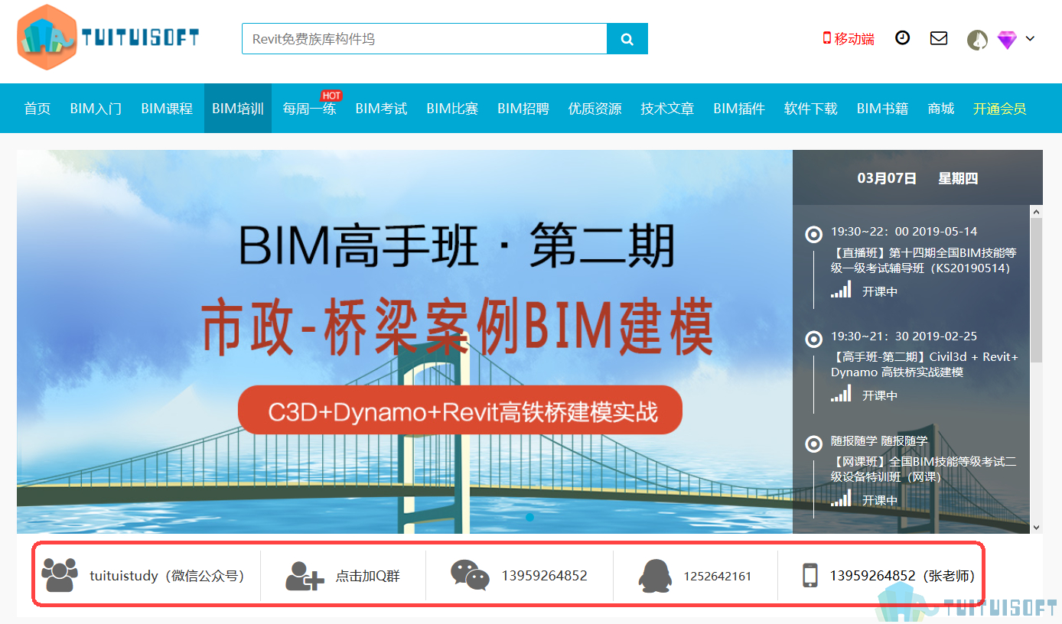This screenshot has width=1062, height=624.
Task: Open the 商城 nav item
Action: [941, 109]
